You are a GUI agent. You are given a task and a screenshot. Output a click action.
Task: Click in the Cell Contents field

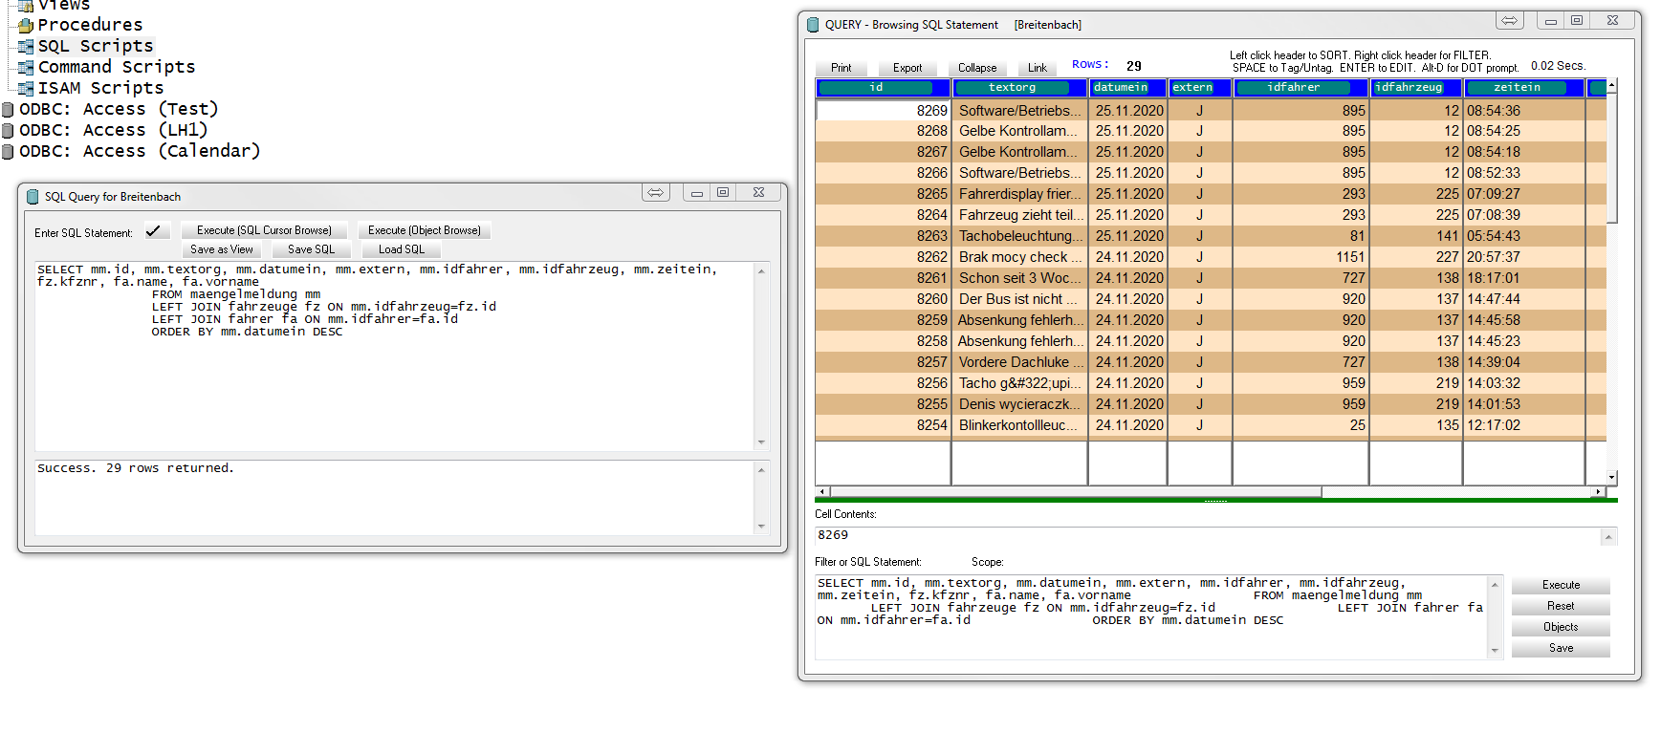pyautogui.click(x=1207, y=536)
